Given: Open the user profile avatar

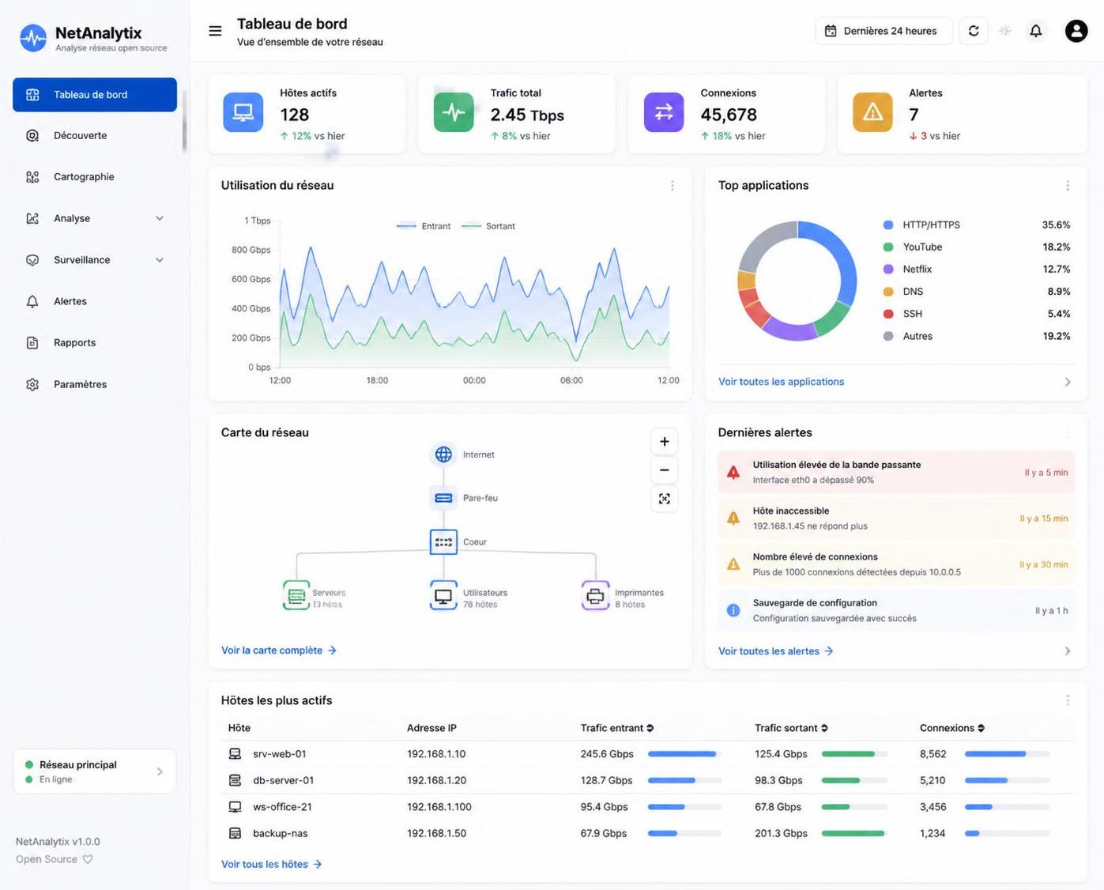Looking at the screenshot, I should pyautogui.click(x=1076, y=31).
